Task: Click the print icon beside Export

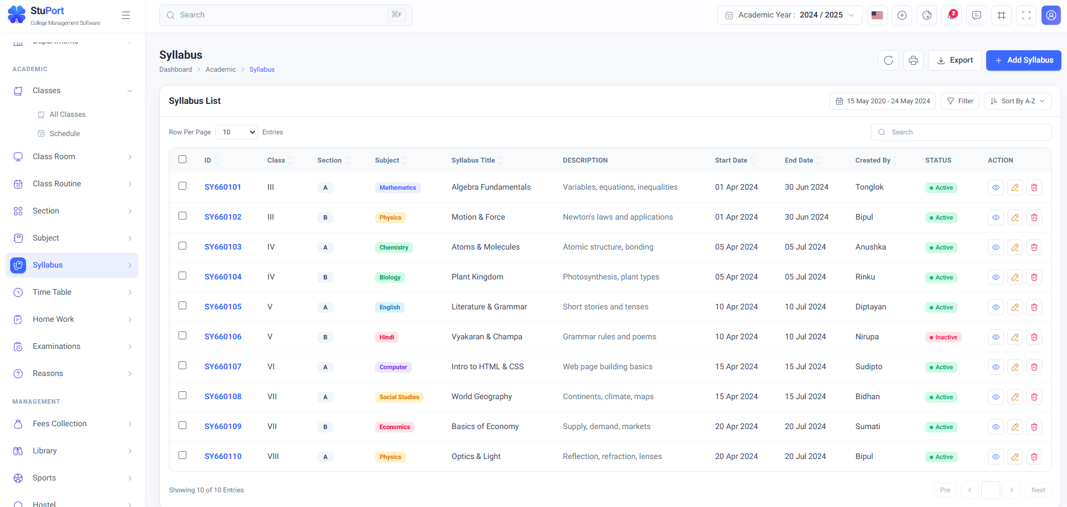Action: pos(913,60)
